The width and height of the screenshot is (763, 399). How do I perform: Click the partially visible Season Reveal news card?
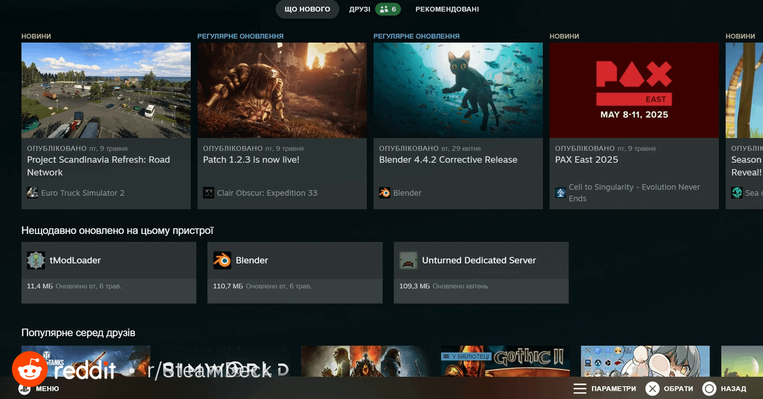pos(745,126)
